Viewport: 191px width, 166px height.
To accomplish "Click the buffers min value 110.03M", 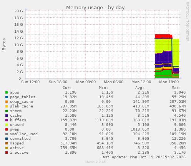I will (105, 120).
